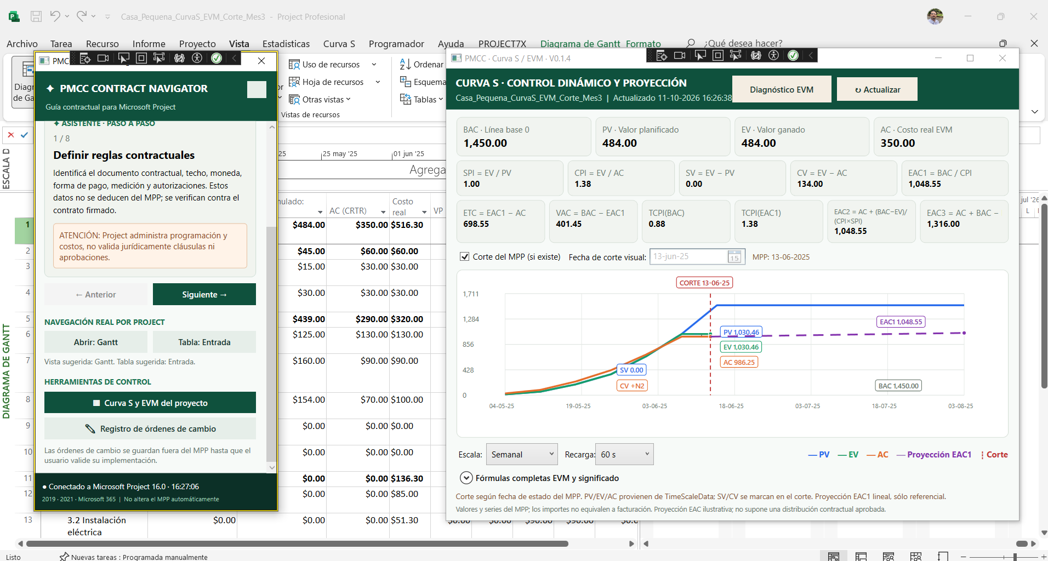Open the calendar picker for Fecha de corte visual
This screenshot has width=1048, height=561.
pos(734,256)
